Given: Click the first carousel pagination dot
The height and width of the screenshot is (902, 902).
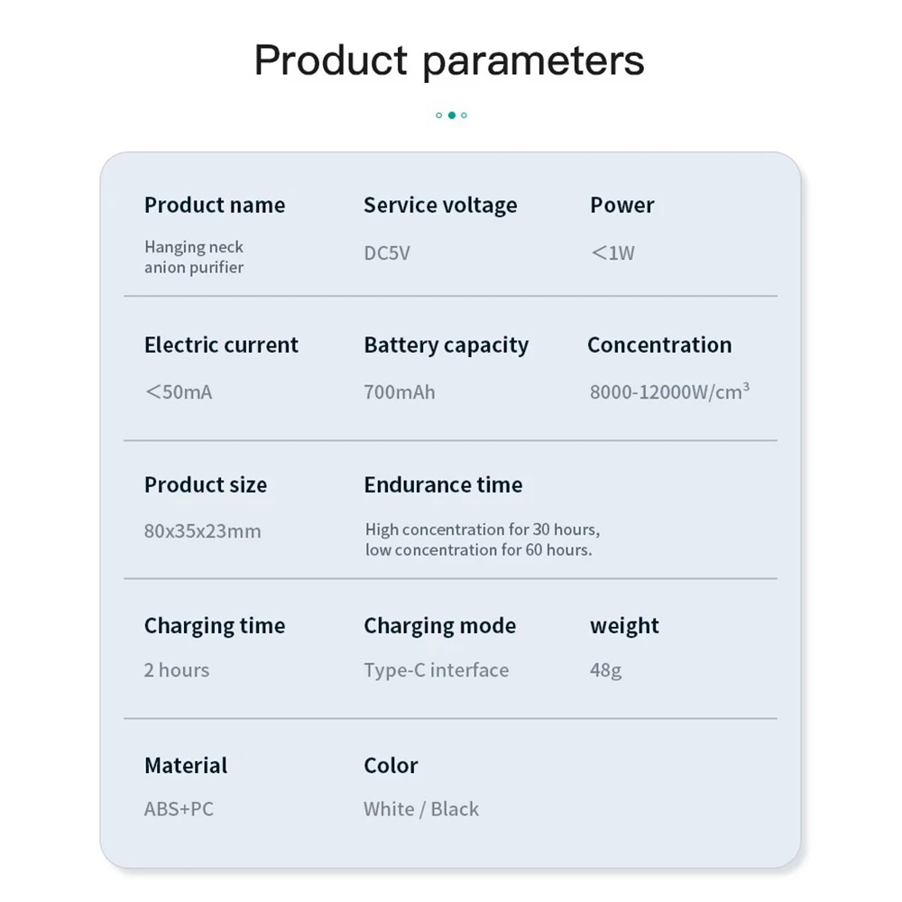Looking at the screenshot, I should click(x=439, y=115).
